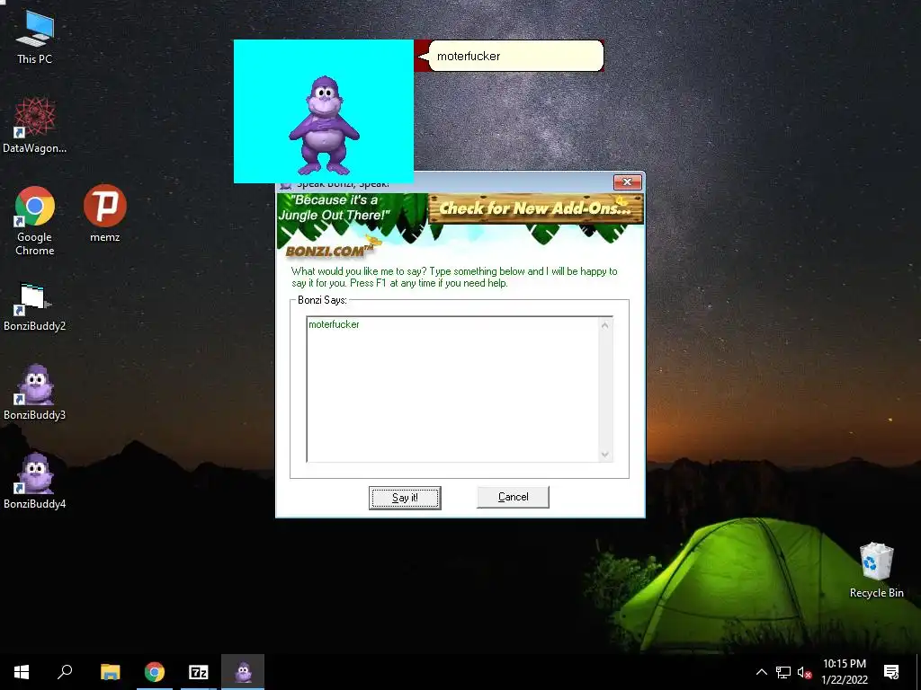Select the BonziBuddy4 desktop shortcut

tap(35, 482)
